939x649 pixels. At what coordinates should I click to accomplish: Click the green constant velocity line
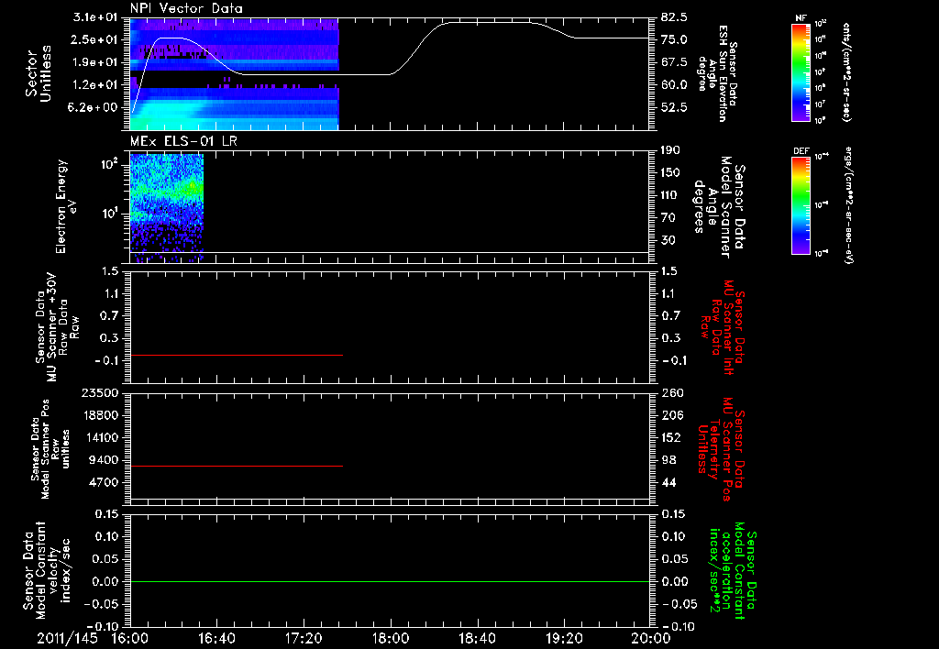click(389, 581)
